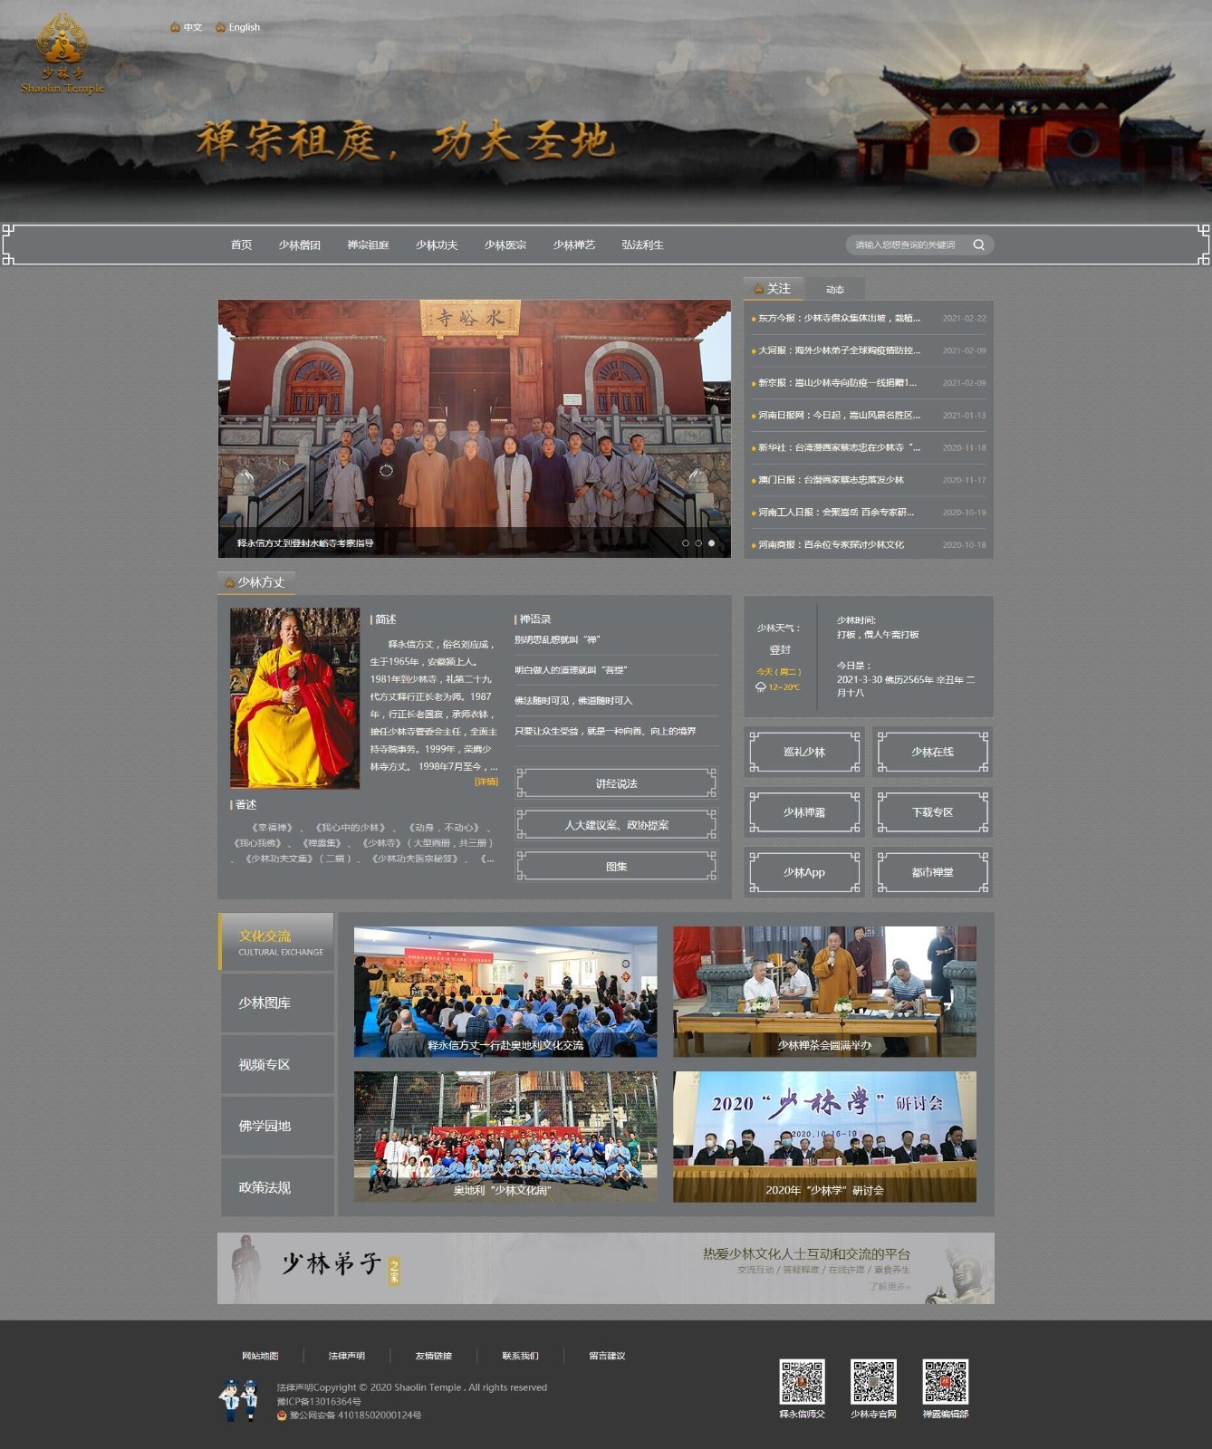Open the 首页 menu item
The width and height of the screenshot is (1212, 1449).
click(241, 245)
